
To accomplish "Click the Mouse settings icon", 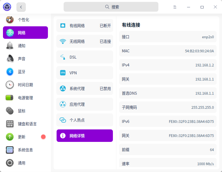I will tap(10, 111).
